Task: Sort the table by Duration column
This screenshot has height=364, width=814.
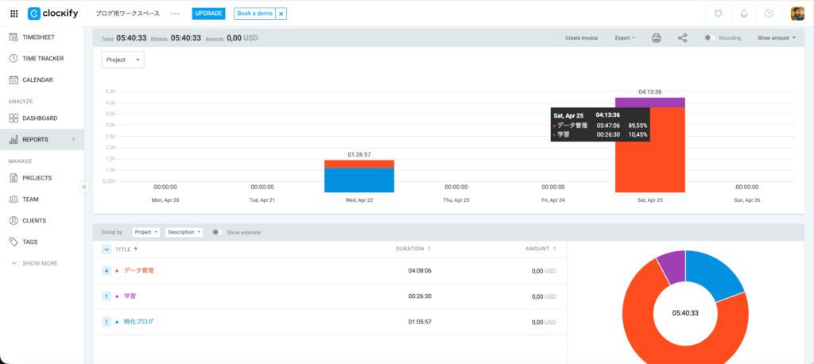Action: 413,249
